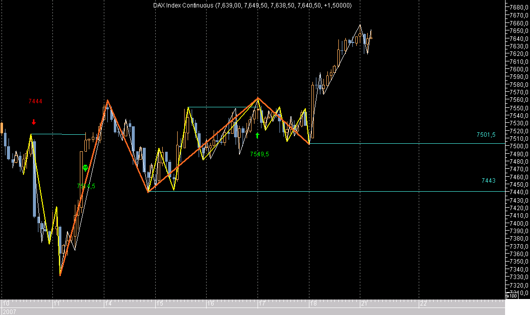This screenshot has width=530, height=315.
Task: Click the green 7549,5 annotation text
Action: [259, 154]
